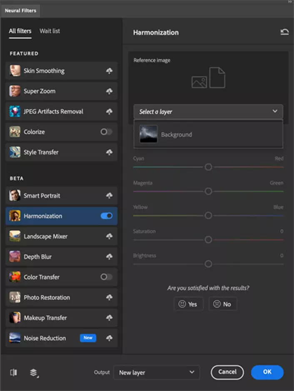Click the reference image placeholder icon
Screen dimensions: 294x391
[x=208, y=78]
